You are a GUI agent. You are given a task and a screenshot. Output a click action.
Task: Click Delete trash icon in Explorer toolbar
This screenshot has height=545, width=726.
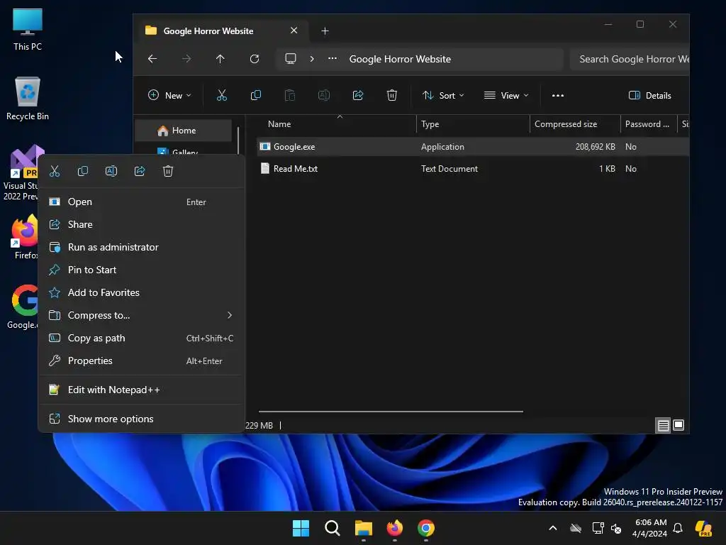tap(391, 96)
